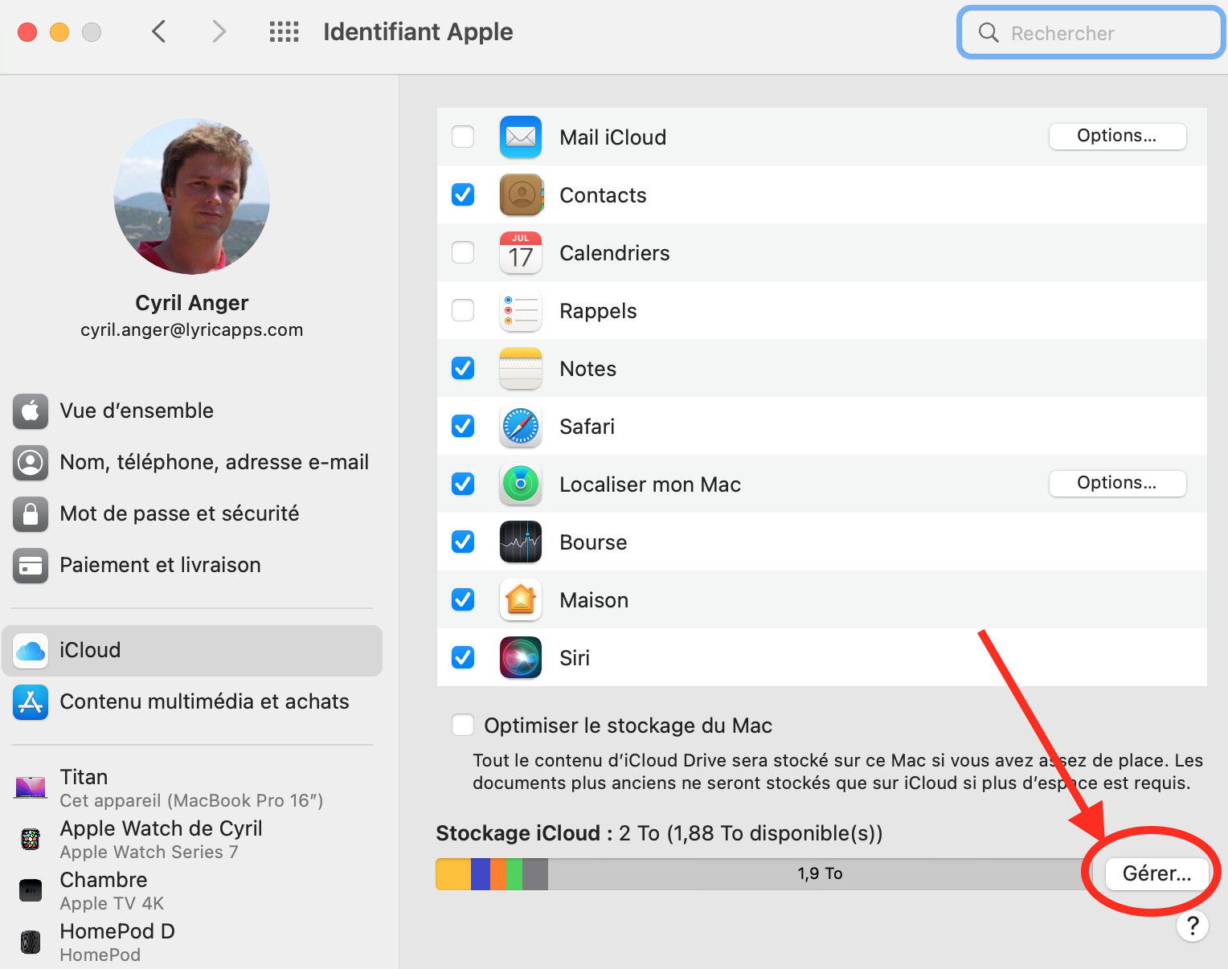Uncheck the Bourse checkbox
Image resolution: width=1228 pixels, height=969 pixels.
coord(463,542)
